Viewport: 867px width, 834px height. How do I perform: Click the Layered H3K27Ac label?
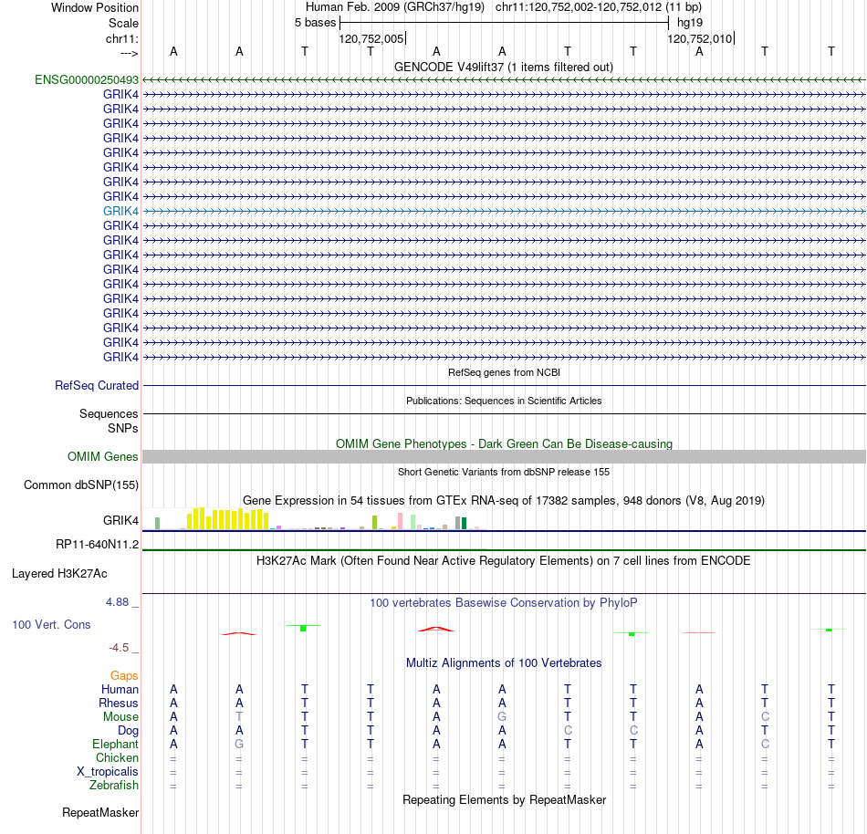59,574
